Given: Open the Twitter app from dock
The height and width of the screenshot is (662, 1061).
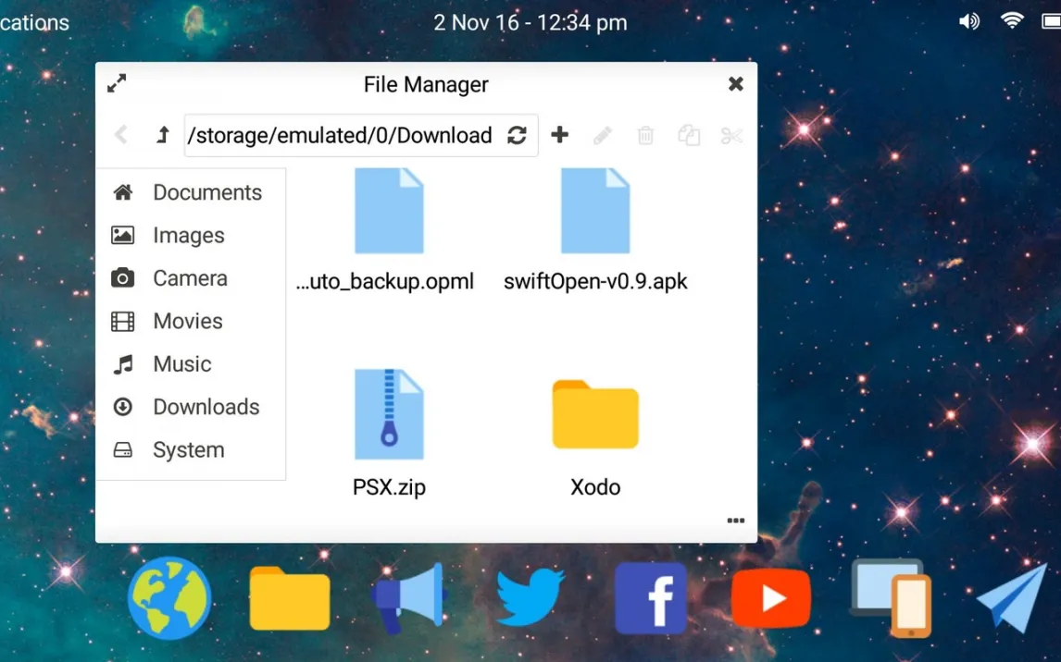Looking at the screenshot, I should pyautogui.click(x=530, y=596).
